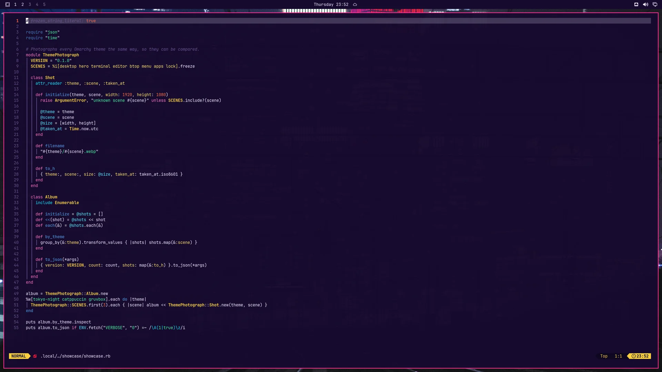Click the volume speaker icon
Image resolution: width=662 pixels, height=372 pixels.
click(x=645, y=4)
